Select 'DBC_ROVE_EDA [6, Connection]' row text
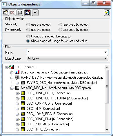The height and width of the screenshot is (136, 113). point(50,119)
